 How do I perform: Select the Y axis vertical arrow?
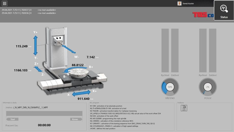click(35, 45)
